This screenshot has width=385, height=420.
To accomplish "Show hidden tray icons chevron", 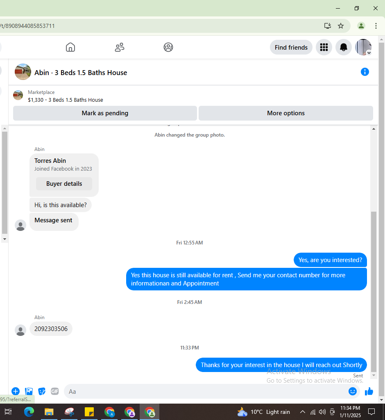I will [x=302, y=412].
